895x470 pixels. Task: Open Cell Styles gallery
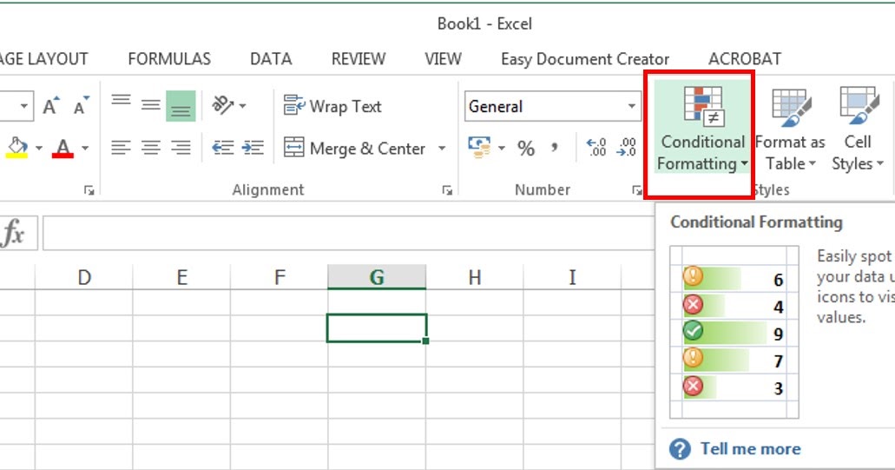(x=858, y=129)
